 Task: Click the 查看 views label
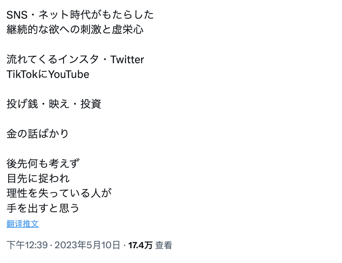[x=164, y=245]
